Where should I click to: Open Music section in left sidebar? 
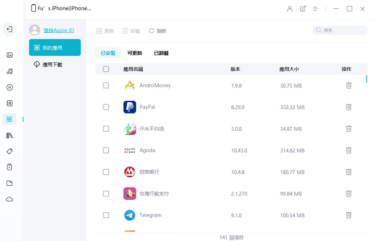(9, 71)
